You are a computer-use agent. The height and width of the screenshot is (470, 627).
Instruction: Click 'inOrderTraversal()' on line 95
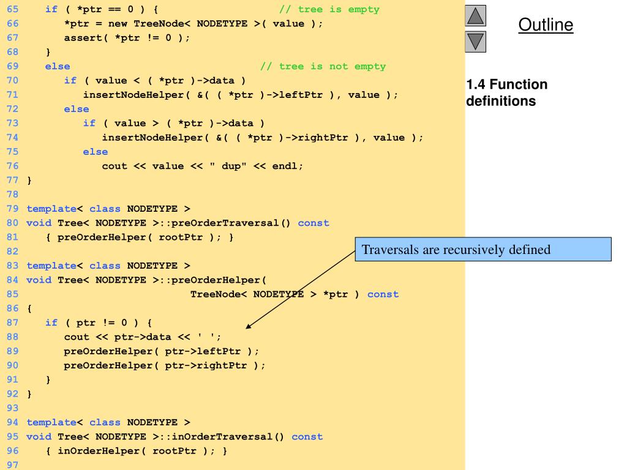[228, 437]
